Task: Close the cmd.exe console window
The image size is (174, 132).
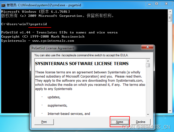Action: (166, 4)
